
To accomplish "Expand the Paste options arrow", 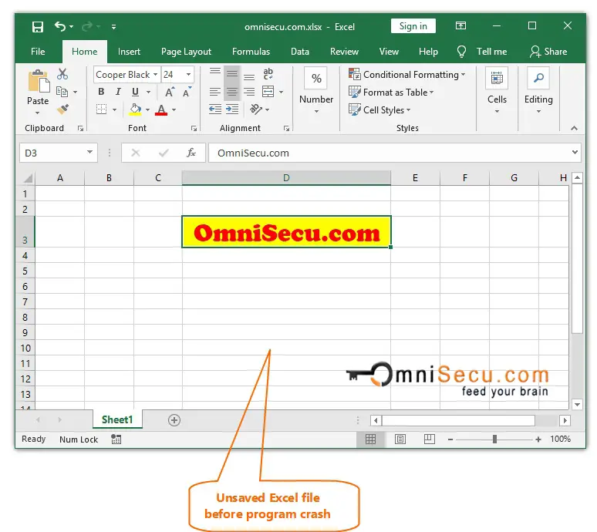I will (37, 113).
